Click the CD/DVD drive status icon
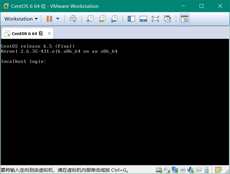 pos(167,170)
